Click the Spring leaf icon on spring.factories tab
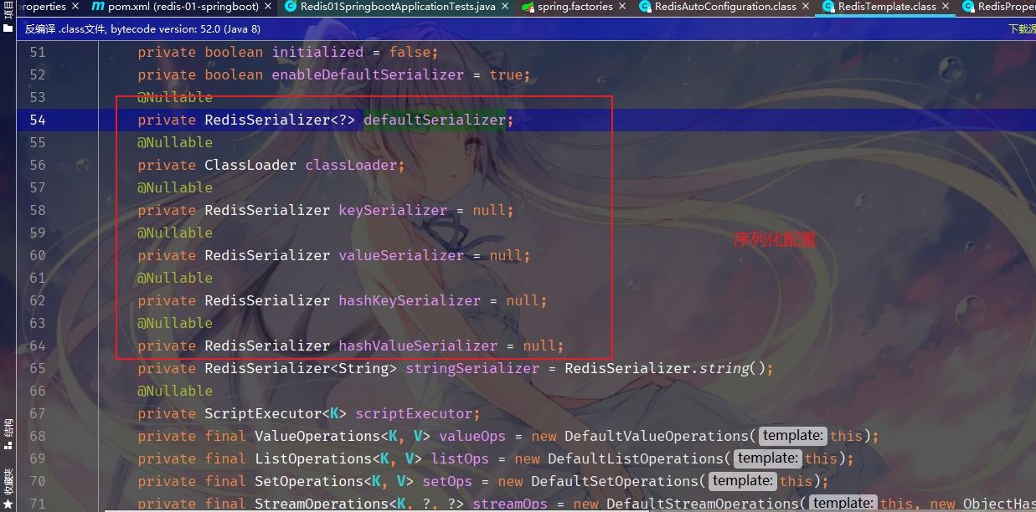Screen dimensions: 1036x512 [x=528, y=7]
